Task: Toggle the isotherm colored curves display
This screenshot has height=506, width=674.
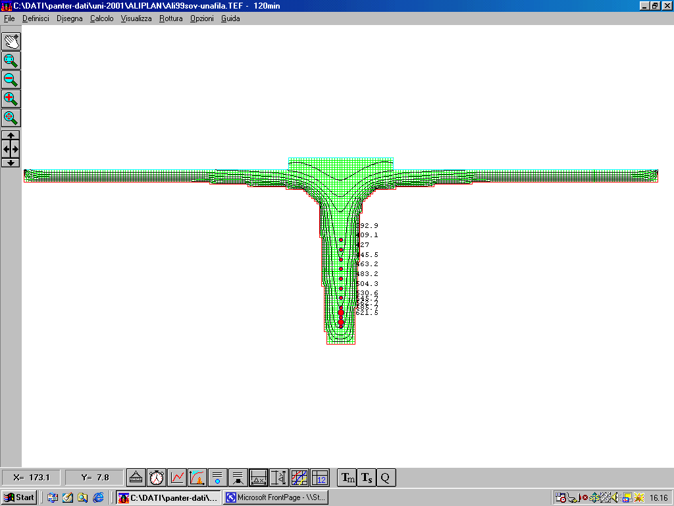Action: [x=299, y=478]
